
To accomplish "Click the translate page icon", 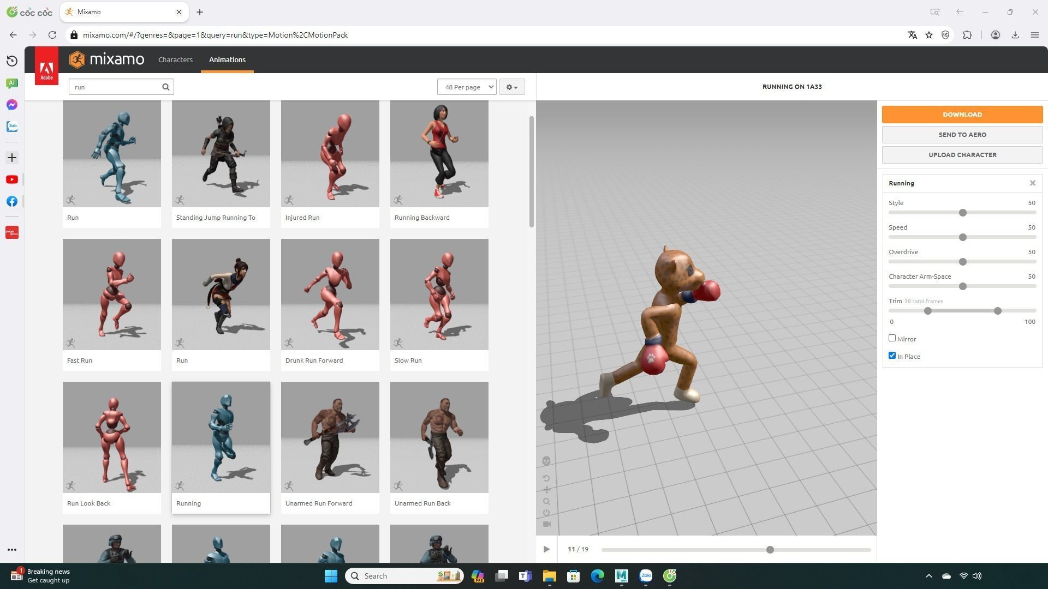I will [x=912, y=35].
